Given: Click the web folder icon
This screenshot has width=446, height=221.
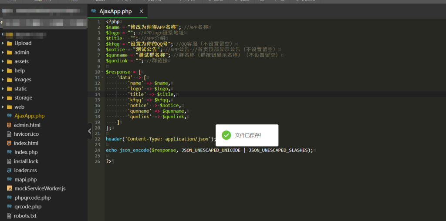Looking at the screenshot, I should (x=10, y=107).
